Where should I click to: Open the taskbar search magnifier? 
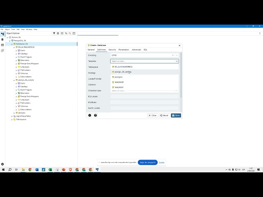tap(10, 170)
